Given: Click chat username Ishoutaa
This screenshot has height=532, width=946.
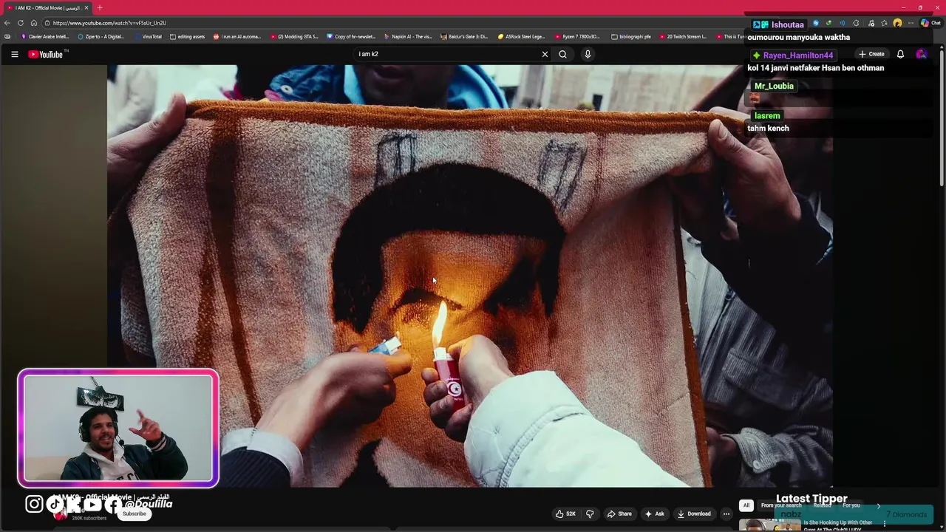Looking at the screenshot, I should coord(787,24).
